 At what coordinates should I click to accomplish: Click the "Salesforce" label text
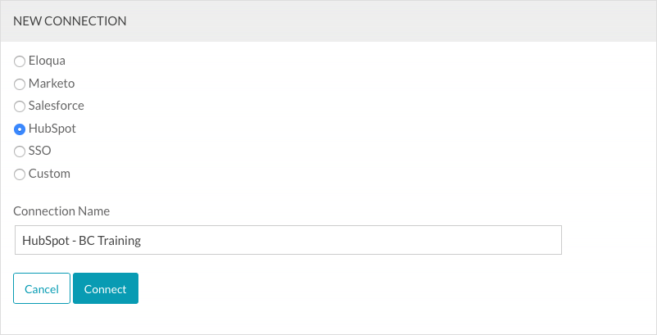tap(56, 106)
